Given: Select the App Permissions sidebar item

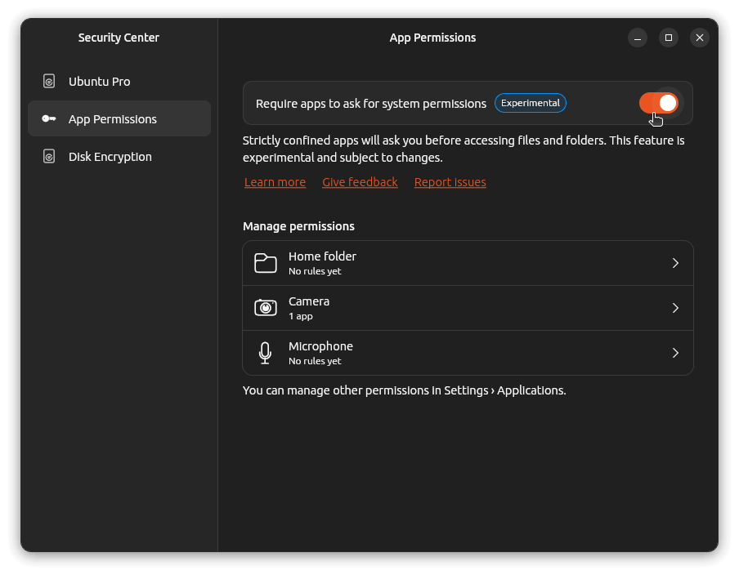Looking at the screenshot, I should tap(113, 119).
